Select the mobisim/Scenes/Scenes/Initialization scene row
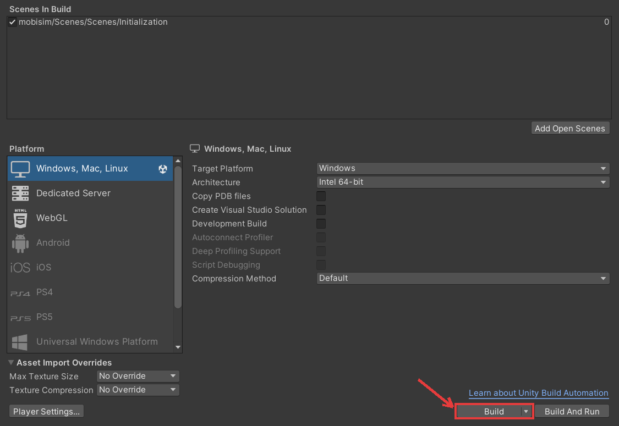619x426 pixels. 309,22
